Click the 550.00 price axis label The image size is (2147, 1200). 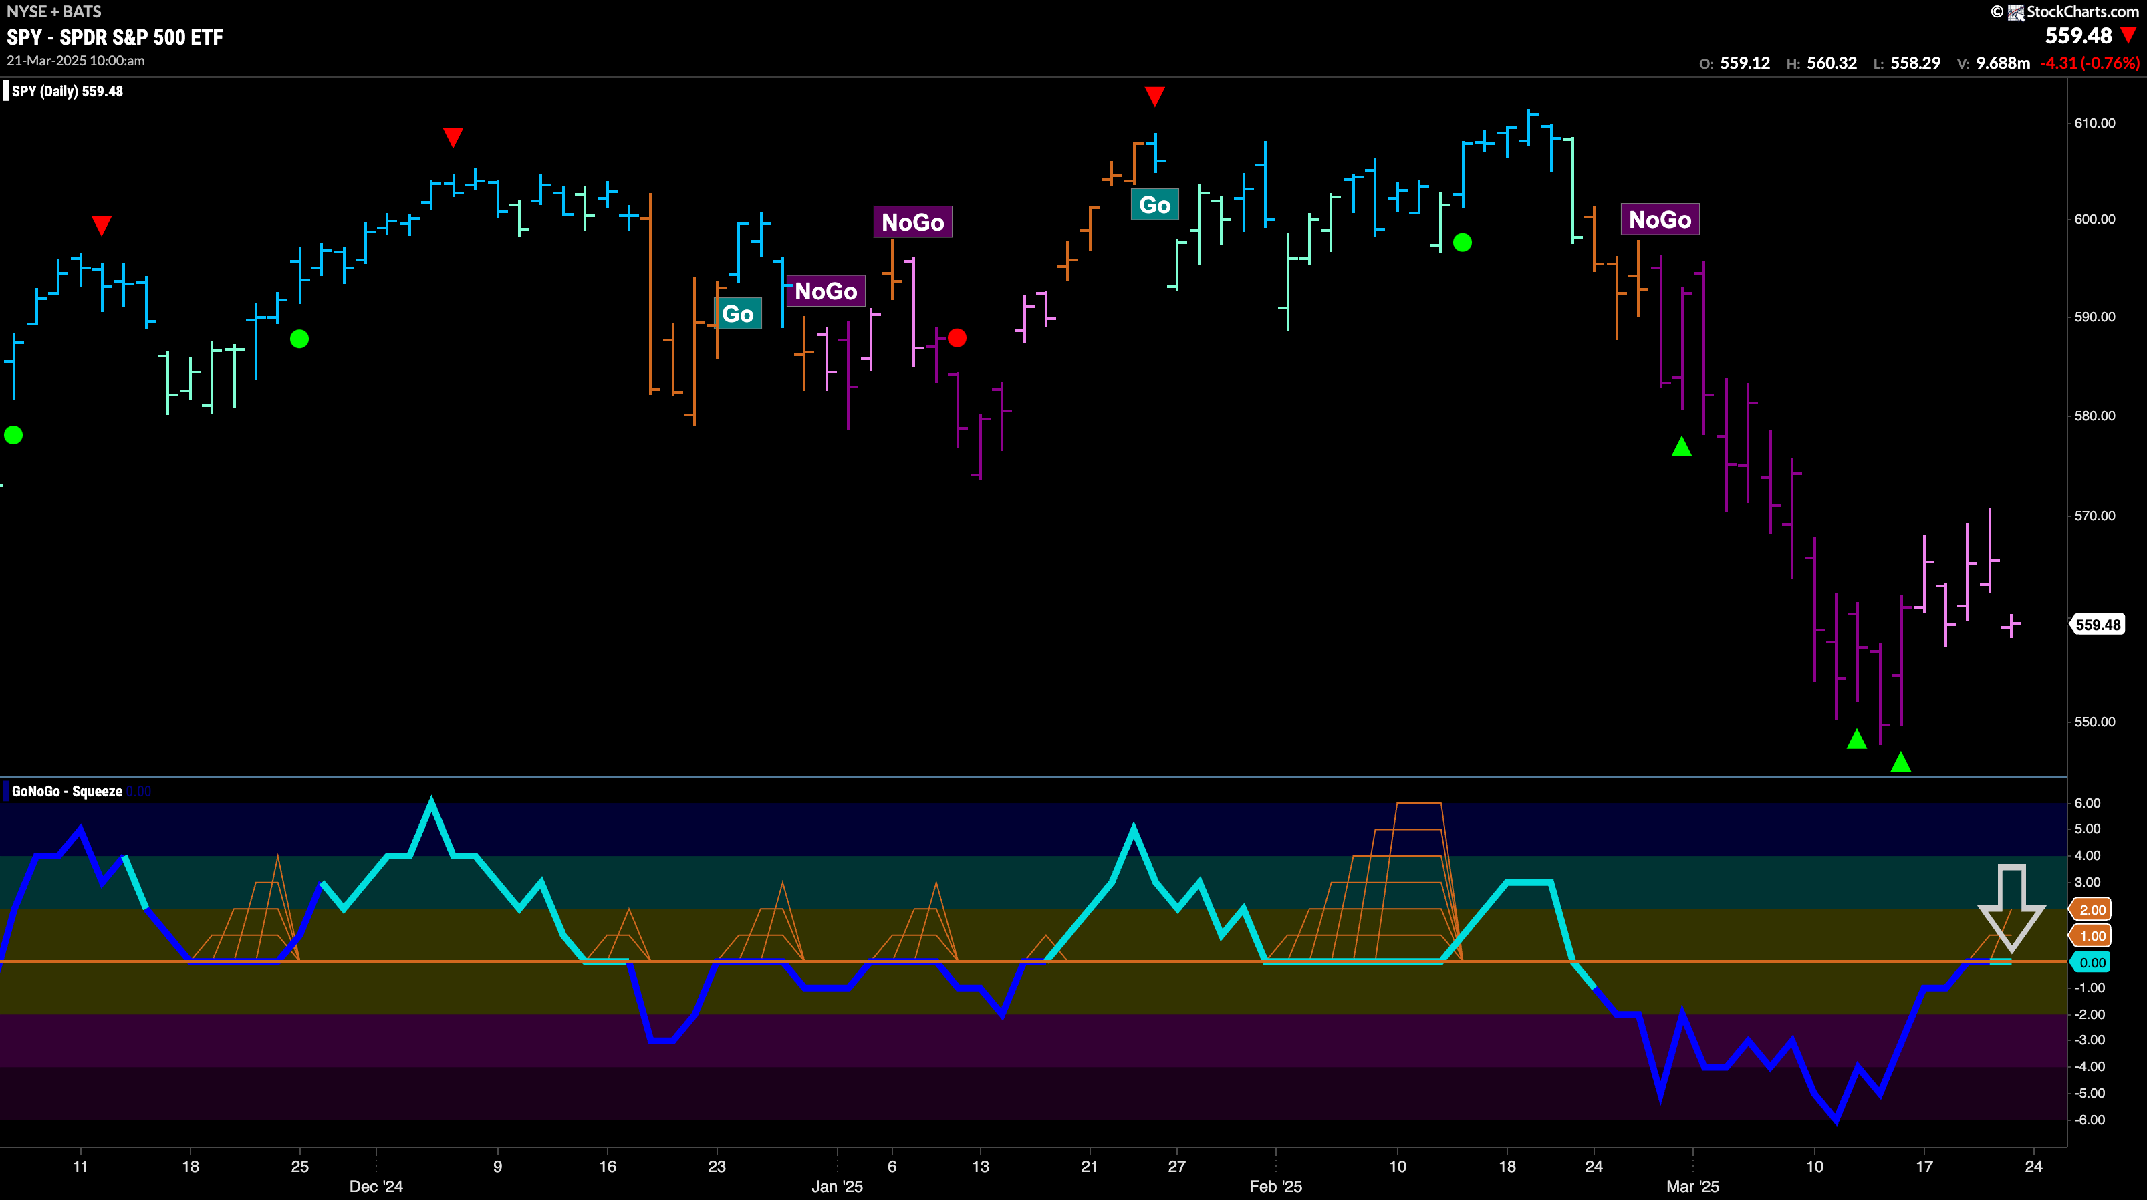tap(2094, 722)
